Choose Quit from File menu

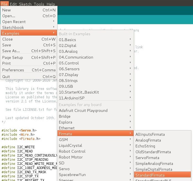(x=29, y=77)
